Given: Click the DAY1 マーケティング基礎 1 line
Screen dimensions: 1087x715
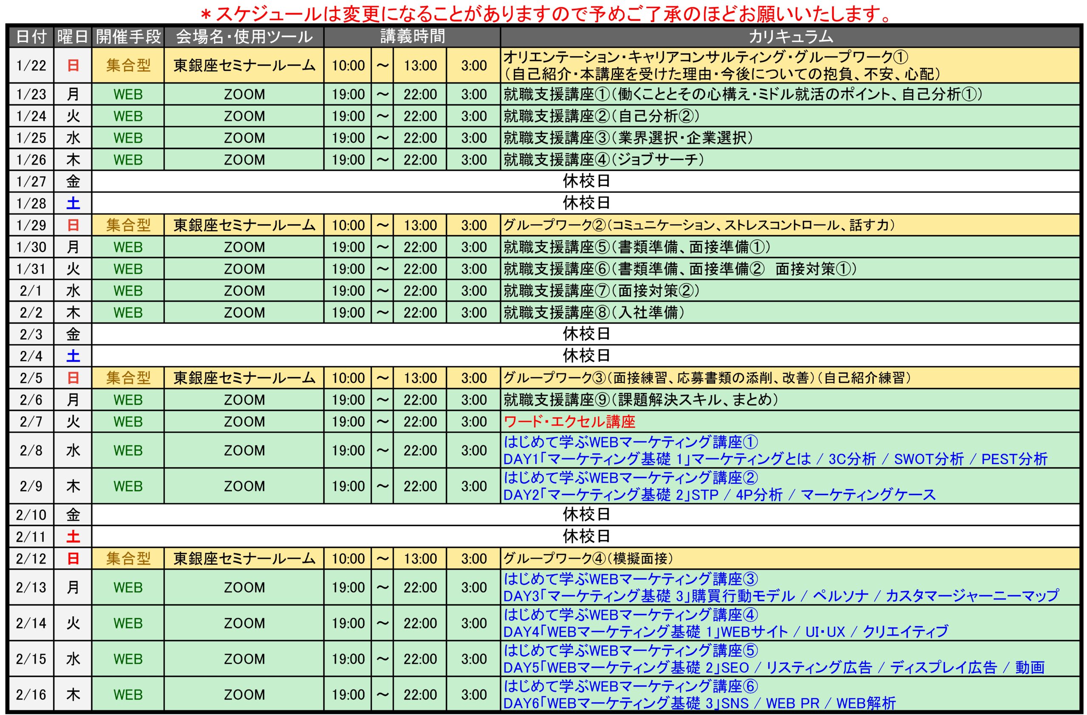Looking at the screenshot, I should tap(775, 459).
